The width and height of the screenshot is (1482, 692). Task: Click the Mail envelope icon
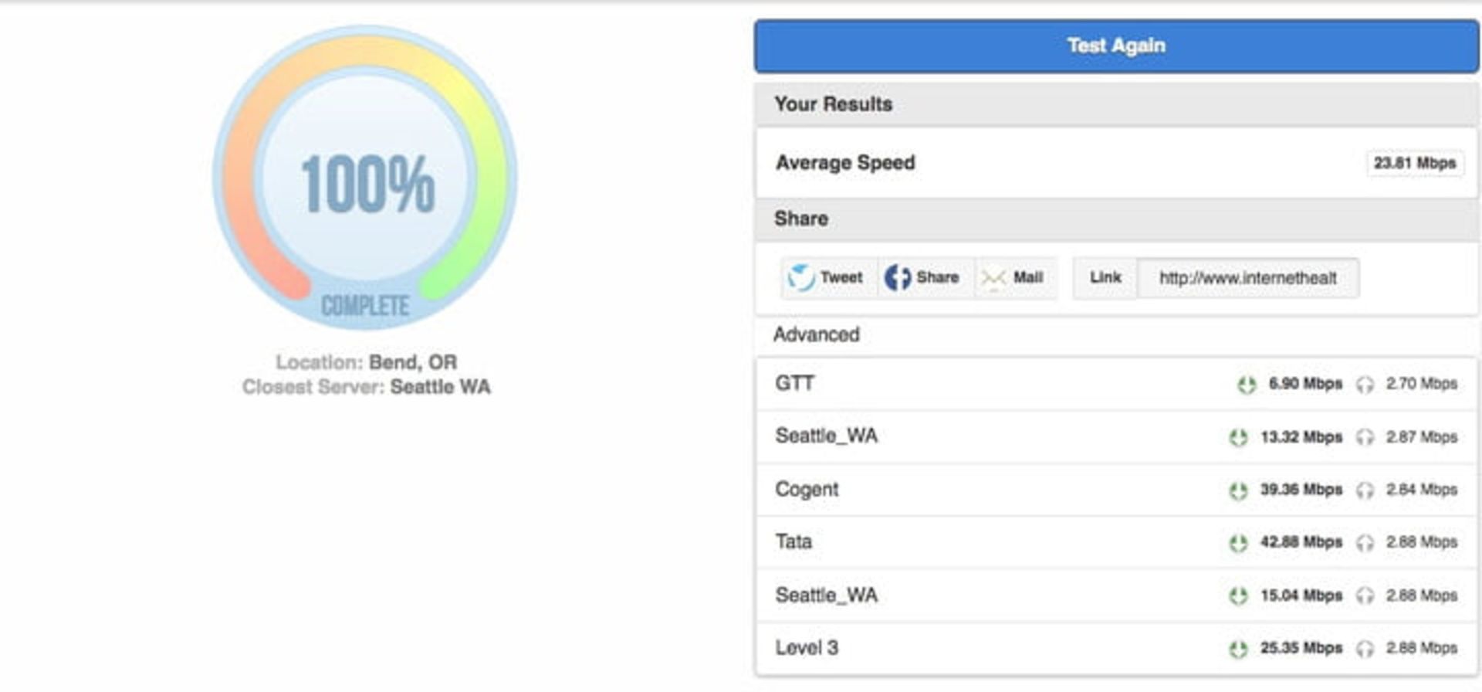point(993,278)
